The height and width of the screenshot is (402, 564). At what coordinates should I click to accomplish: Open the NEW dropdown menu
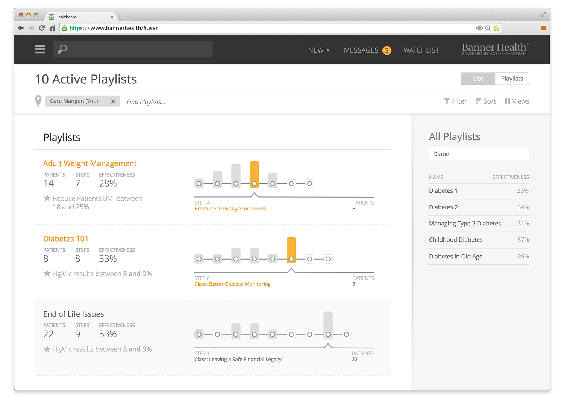point(319,50)
